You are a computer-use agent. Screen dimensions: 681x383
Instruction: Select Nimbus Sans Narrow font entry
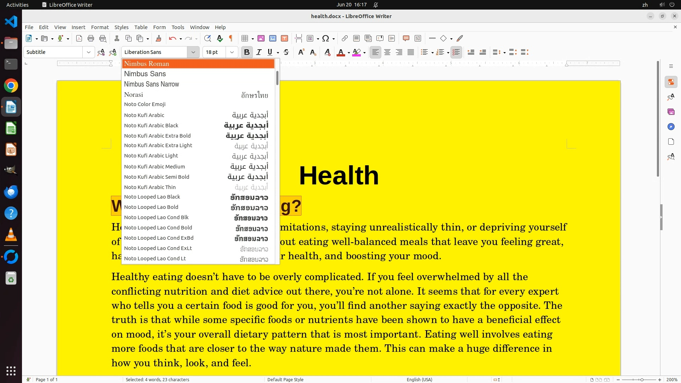pyautogui.click(x=151, y=84)
